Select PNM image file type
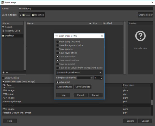The image size is (155, 126). click(76, 109)
